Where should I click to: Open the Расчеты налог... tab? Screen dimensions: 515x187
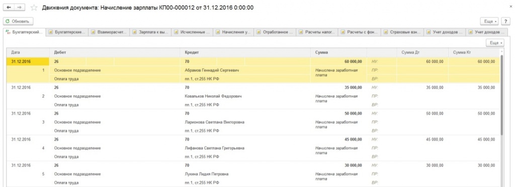point(317,32)
